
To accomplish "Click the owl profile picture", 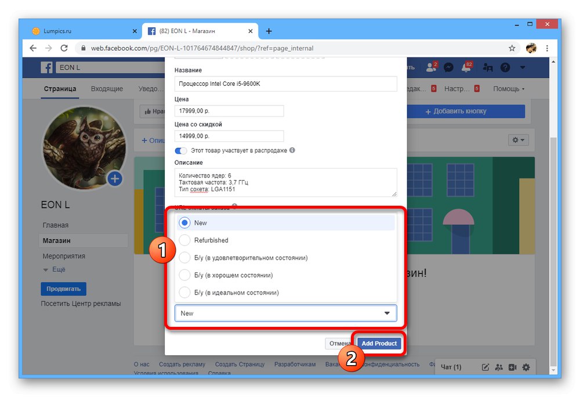I will (x=84, y=148).
